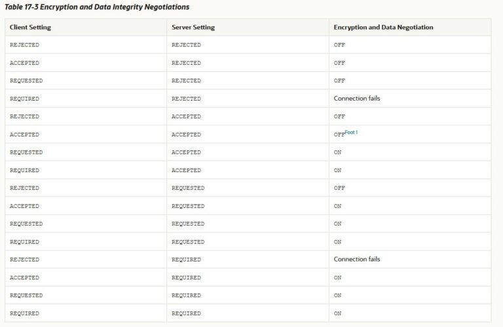This screenshot has height=327, width=503.
Task: Select client ACCEPTED in the ACCEPTED/ACCEPTED row
Action: [x=24, y=135]
